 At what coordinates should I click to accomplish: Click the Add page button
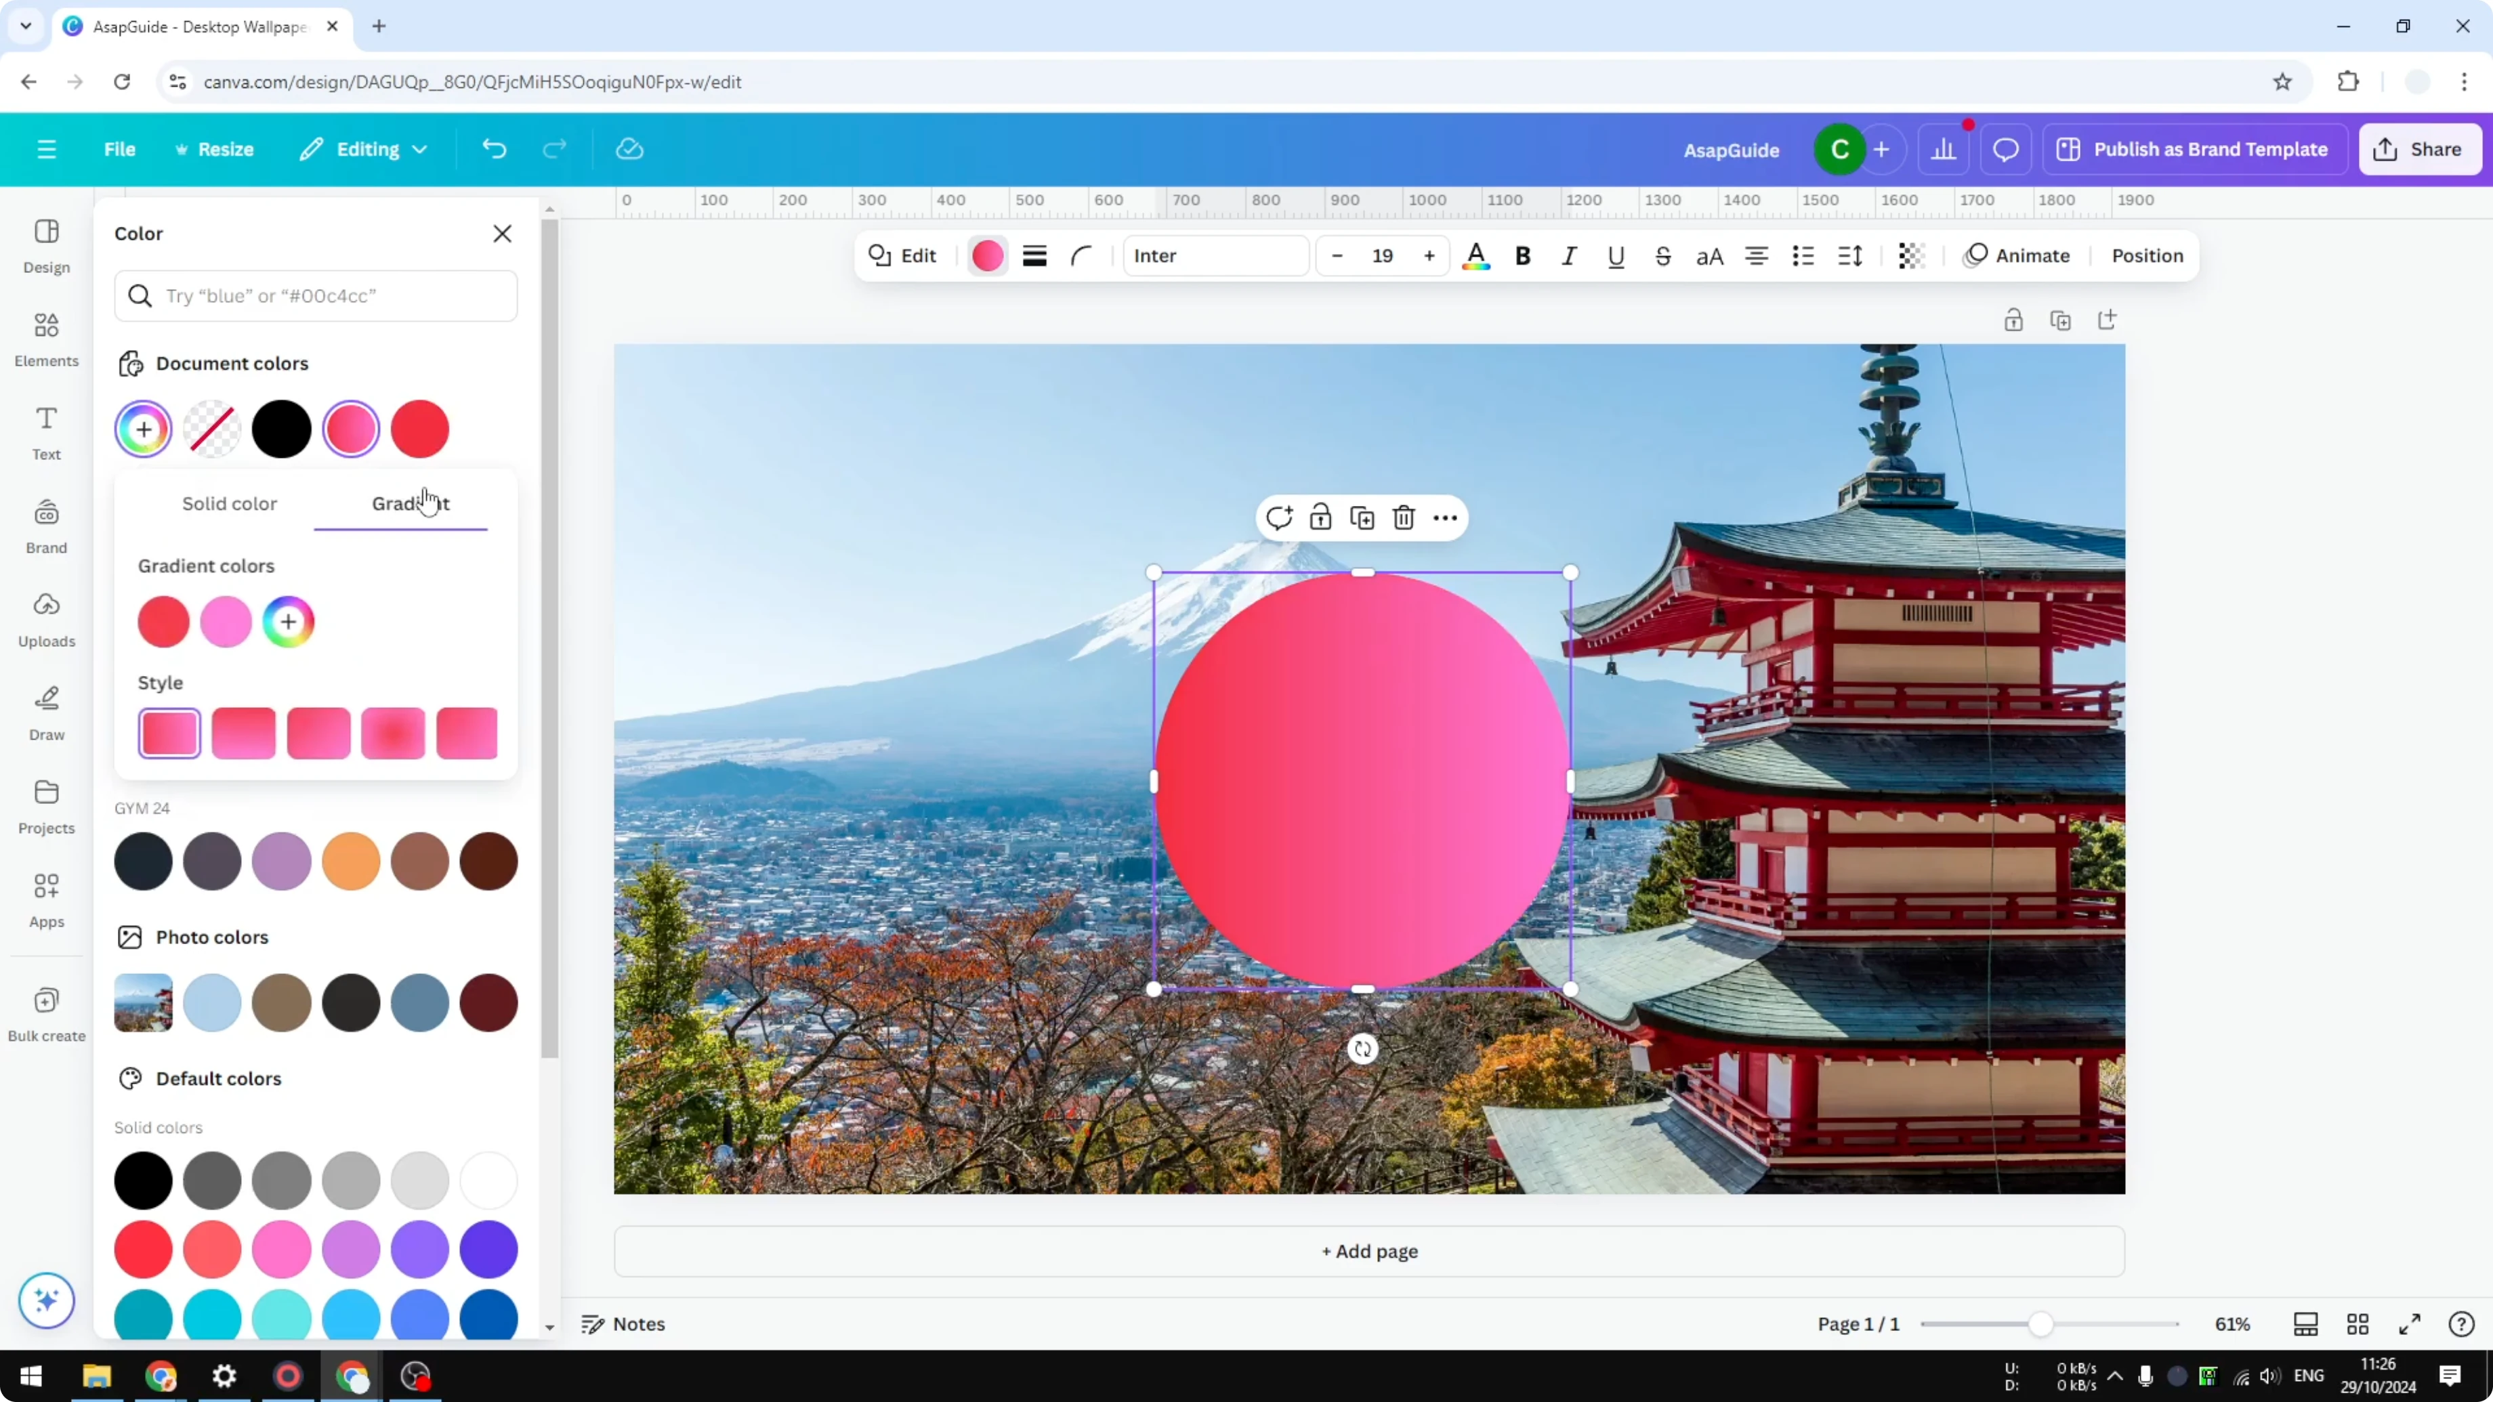(1368, 1251)
